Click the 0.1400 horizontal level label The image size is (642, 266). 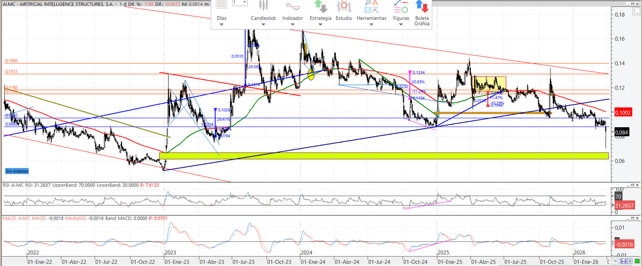(11, 61)
